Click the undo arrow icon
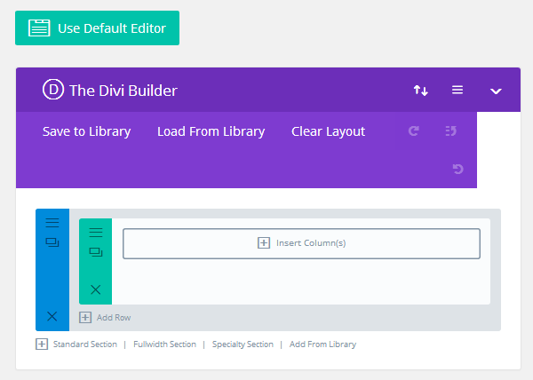This screenshot has height=380, width=533. [457, 169]
